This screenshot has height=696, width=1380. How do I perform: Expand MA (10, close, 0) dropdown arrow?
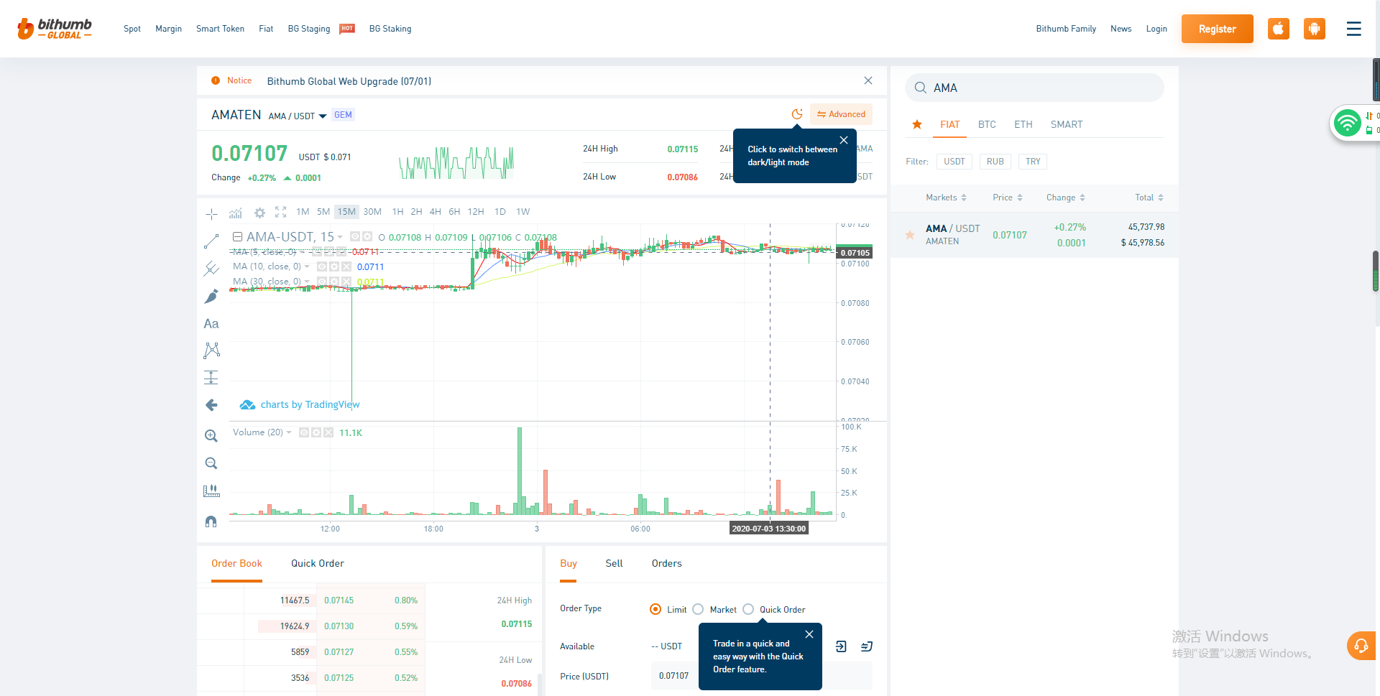click(x=307, y=266)
